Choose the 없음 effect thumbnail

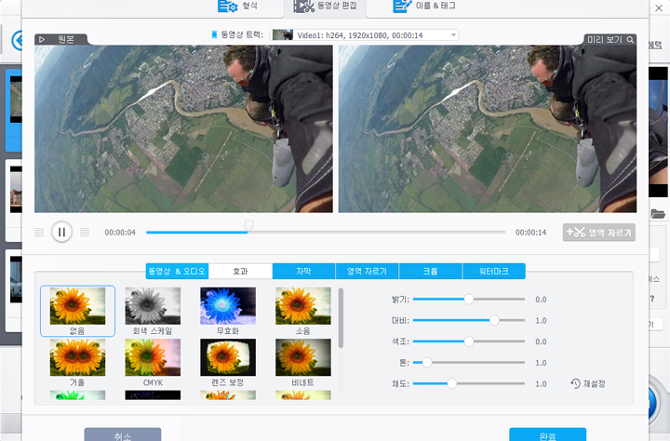tap(77, 311)
